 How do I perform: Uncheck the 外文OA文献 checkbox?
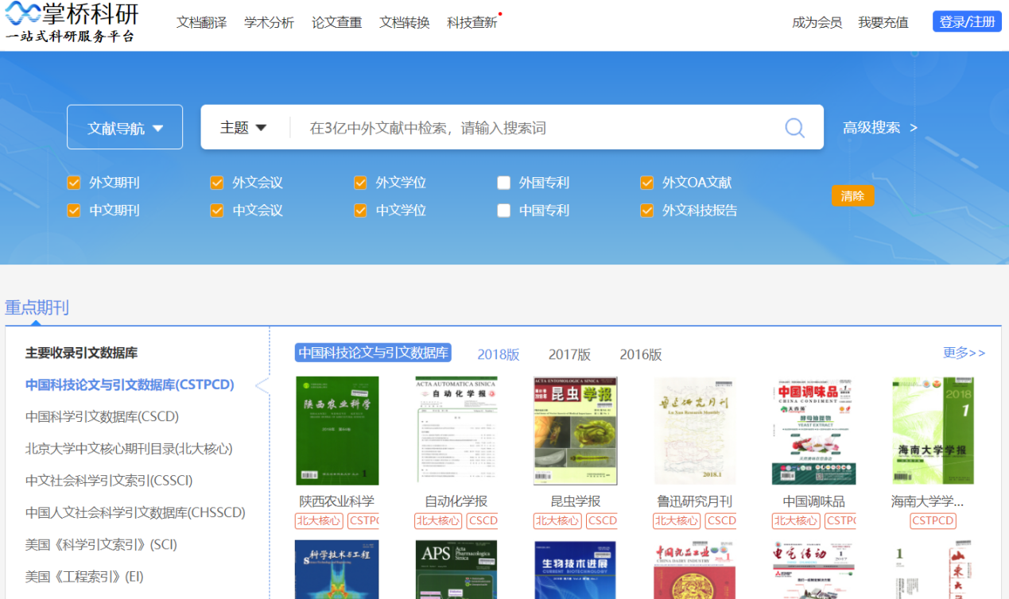click(x=646, y=183)
